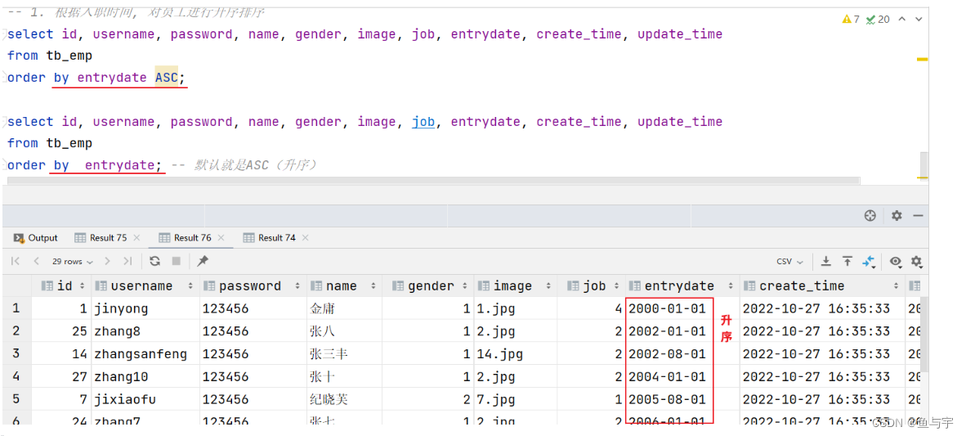Open the warnings indicator showing 7
The image size is (966, 436).
(x=850, y=20)
